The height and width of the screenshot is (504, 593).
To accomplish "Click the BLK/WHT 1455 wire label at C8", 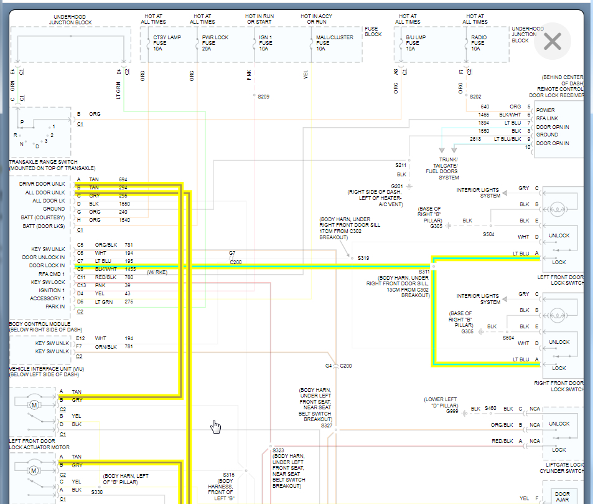I will [115, 269].
